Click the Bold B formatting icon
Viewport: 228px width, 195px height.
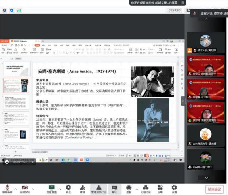click(54, 53)
